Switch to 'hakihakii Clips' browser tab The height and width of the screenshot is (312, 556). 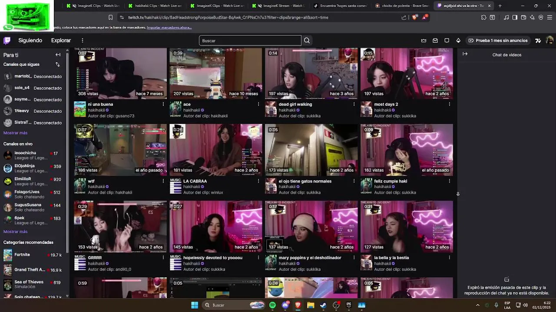[154, 6]
